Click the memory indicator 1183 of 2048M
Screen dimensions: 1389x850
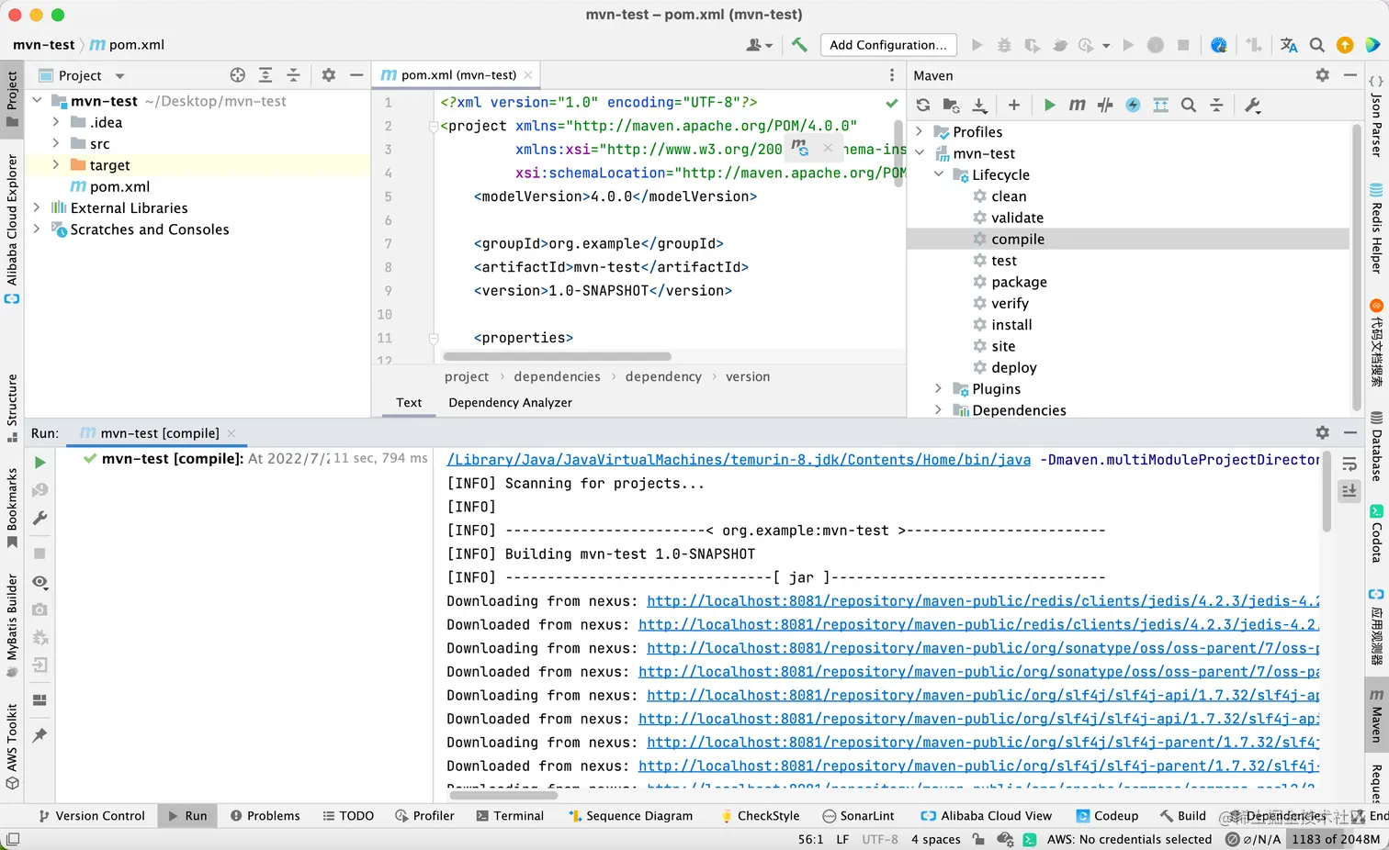click(1336, 839)
